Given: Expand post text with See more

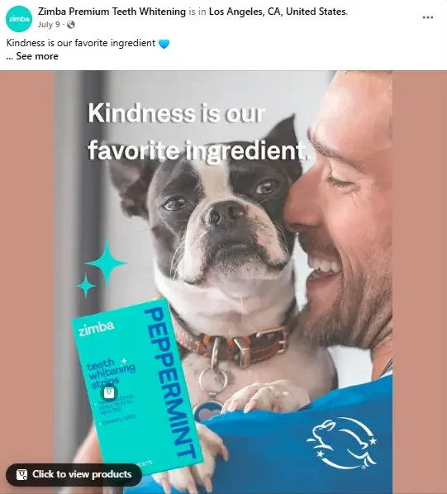Looking at the screenshot, I should click(37, 56).
